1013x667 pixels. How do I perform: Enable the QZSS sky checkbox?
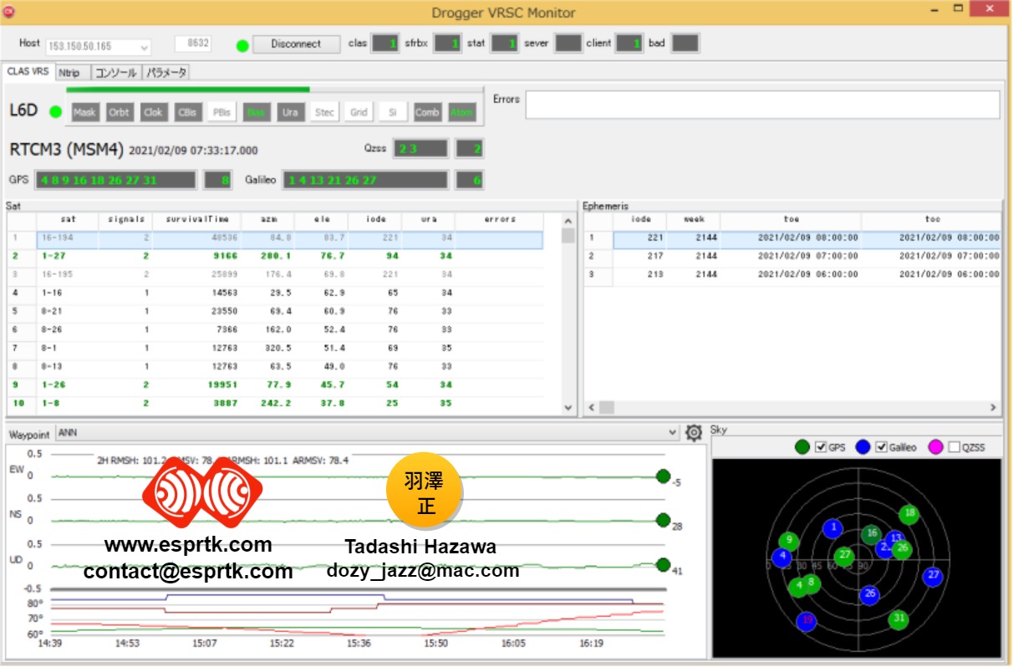coord(954,447)
